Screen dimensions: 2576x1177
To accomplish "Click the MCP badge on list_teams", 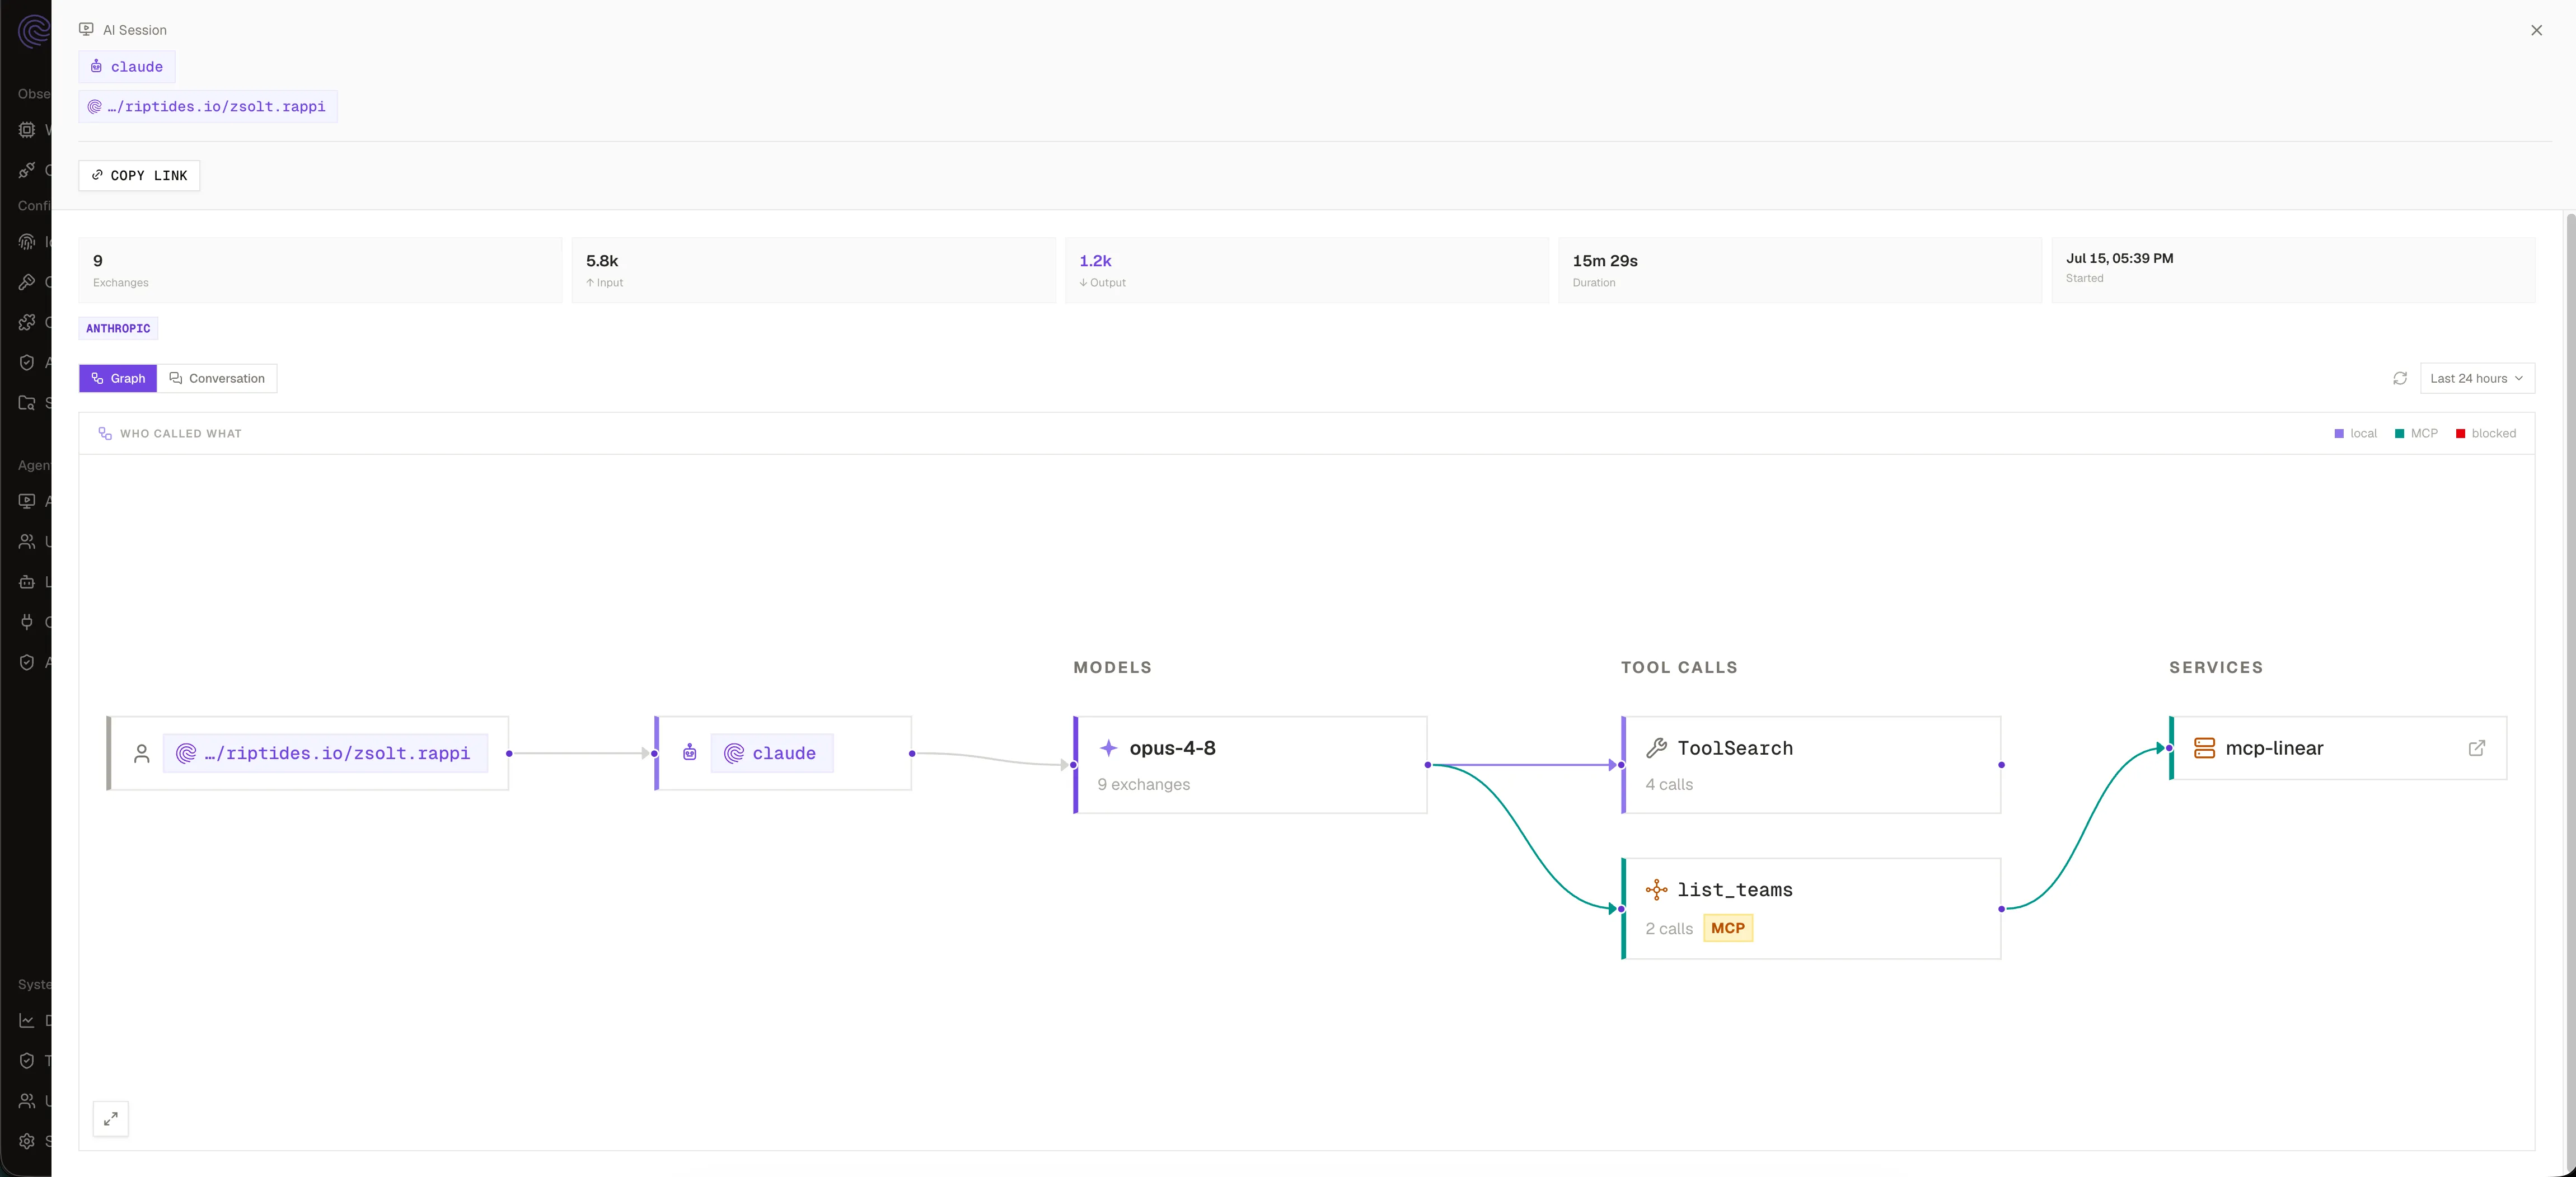I will point(1728,928).
